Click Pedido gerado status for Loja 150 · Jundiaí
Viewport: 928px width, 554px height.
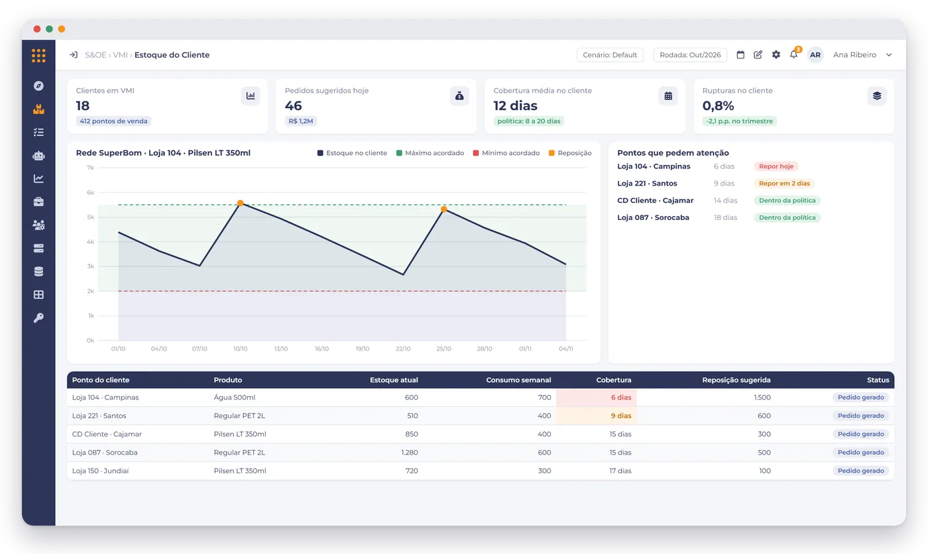pyautogui.click(x=860, y=471)
